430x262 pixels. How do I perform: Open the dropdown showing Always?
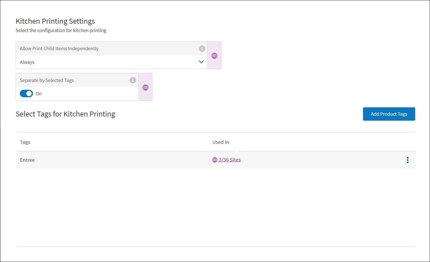[x=109, y=62]
